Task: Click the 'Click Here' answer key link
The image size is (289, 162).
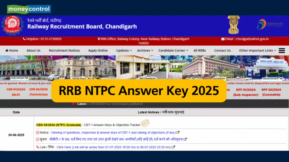Action: 114,147
